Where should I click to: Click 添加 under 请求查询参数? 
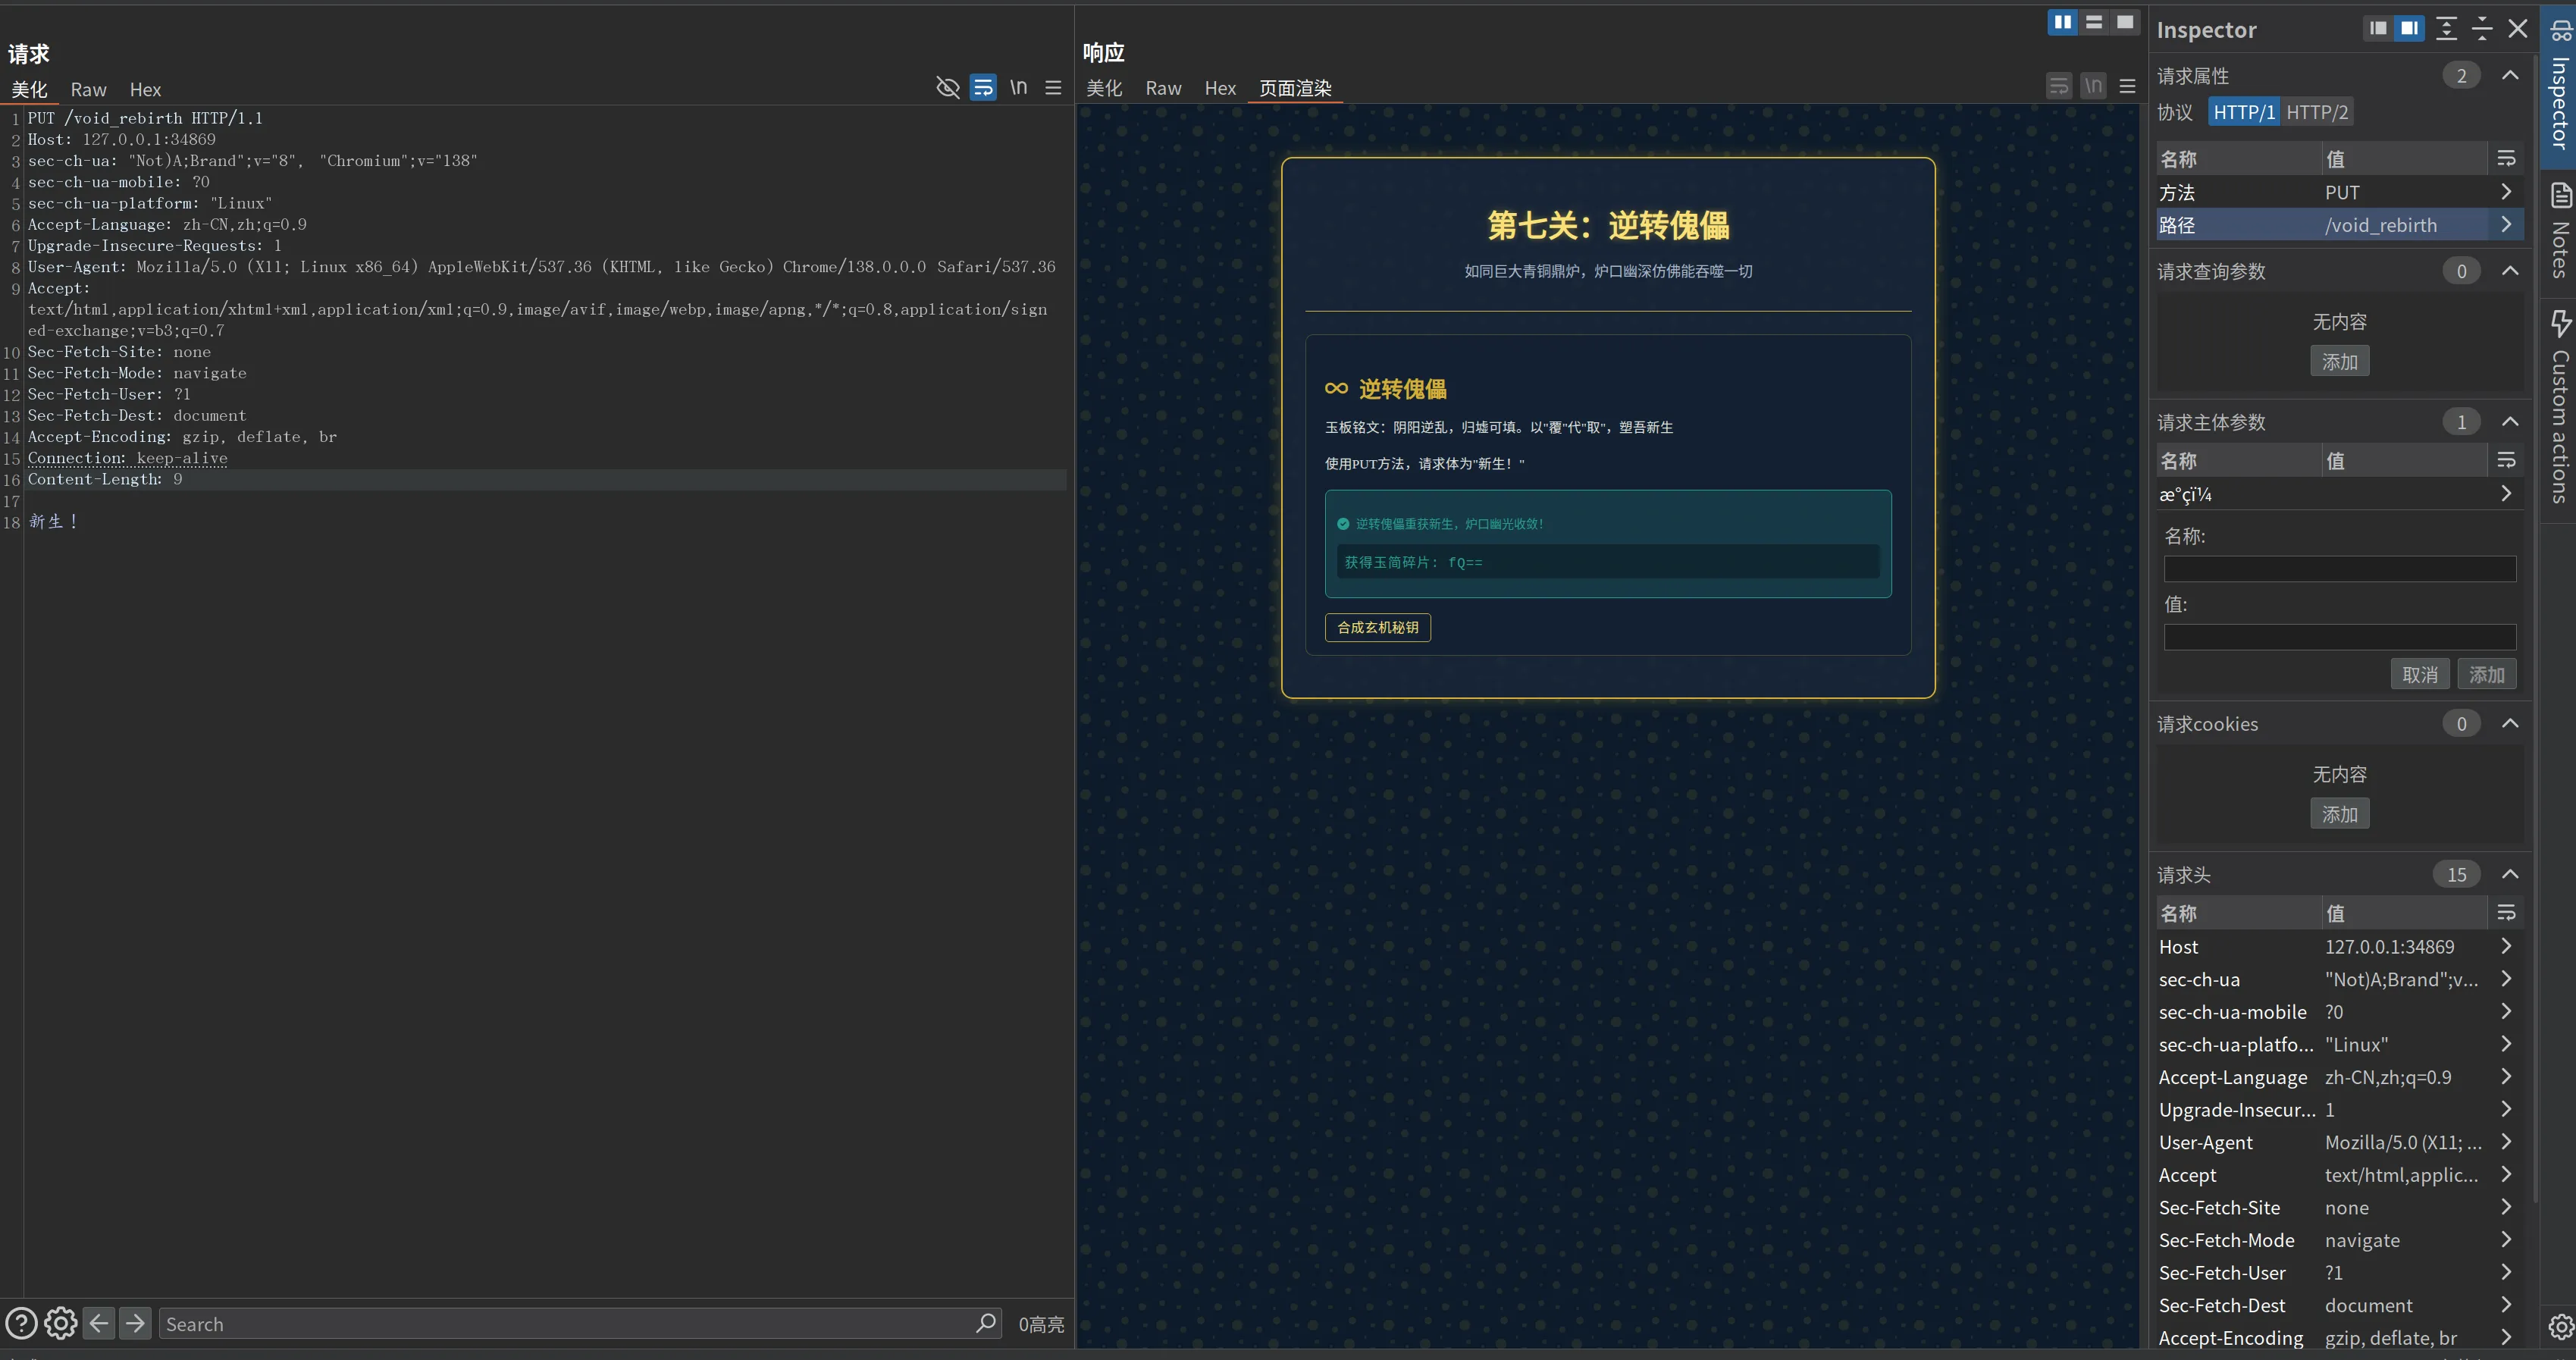tap(2339, 361)
